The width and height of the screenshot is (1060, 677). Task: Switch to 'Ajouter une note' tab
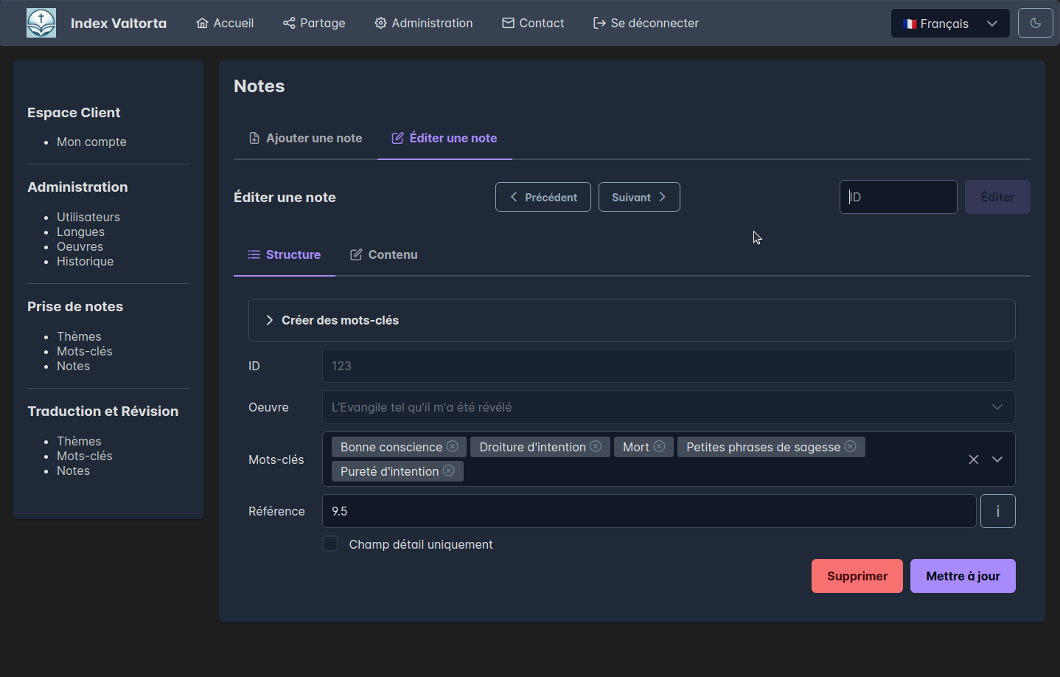click(x=305, y=138)
